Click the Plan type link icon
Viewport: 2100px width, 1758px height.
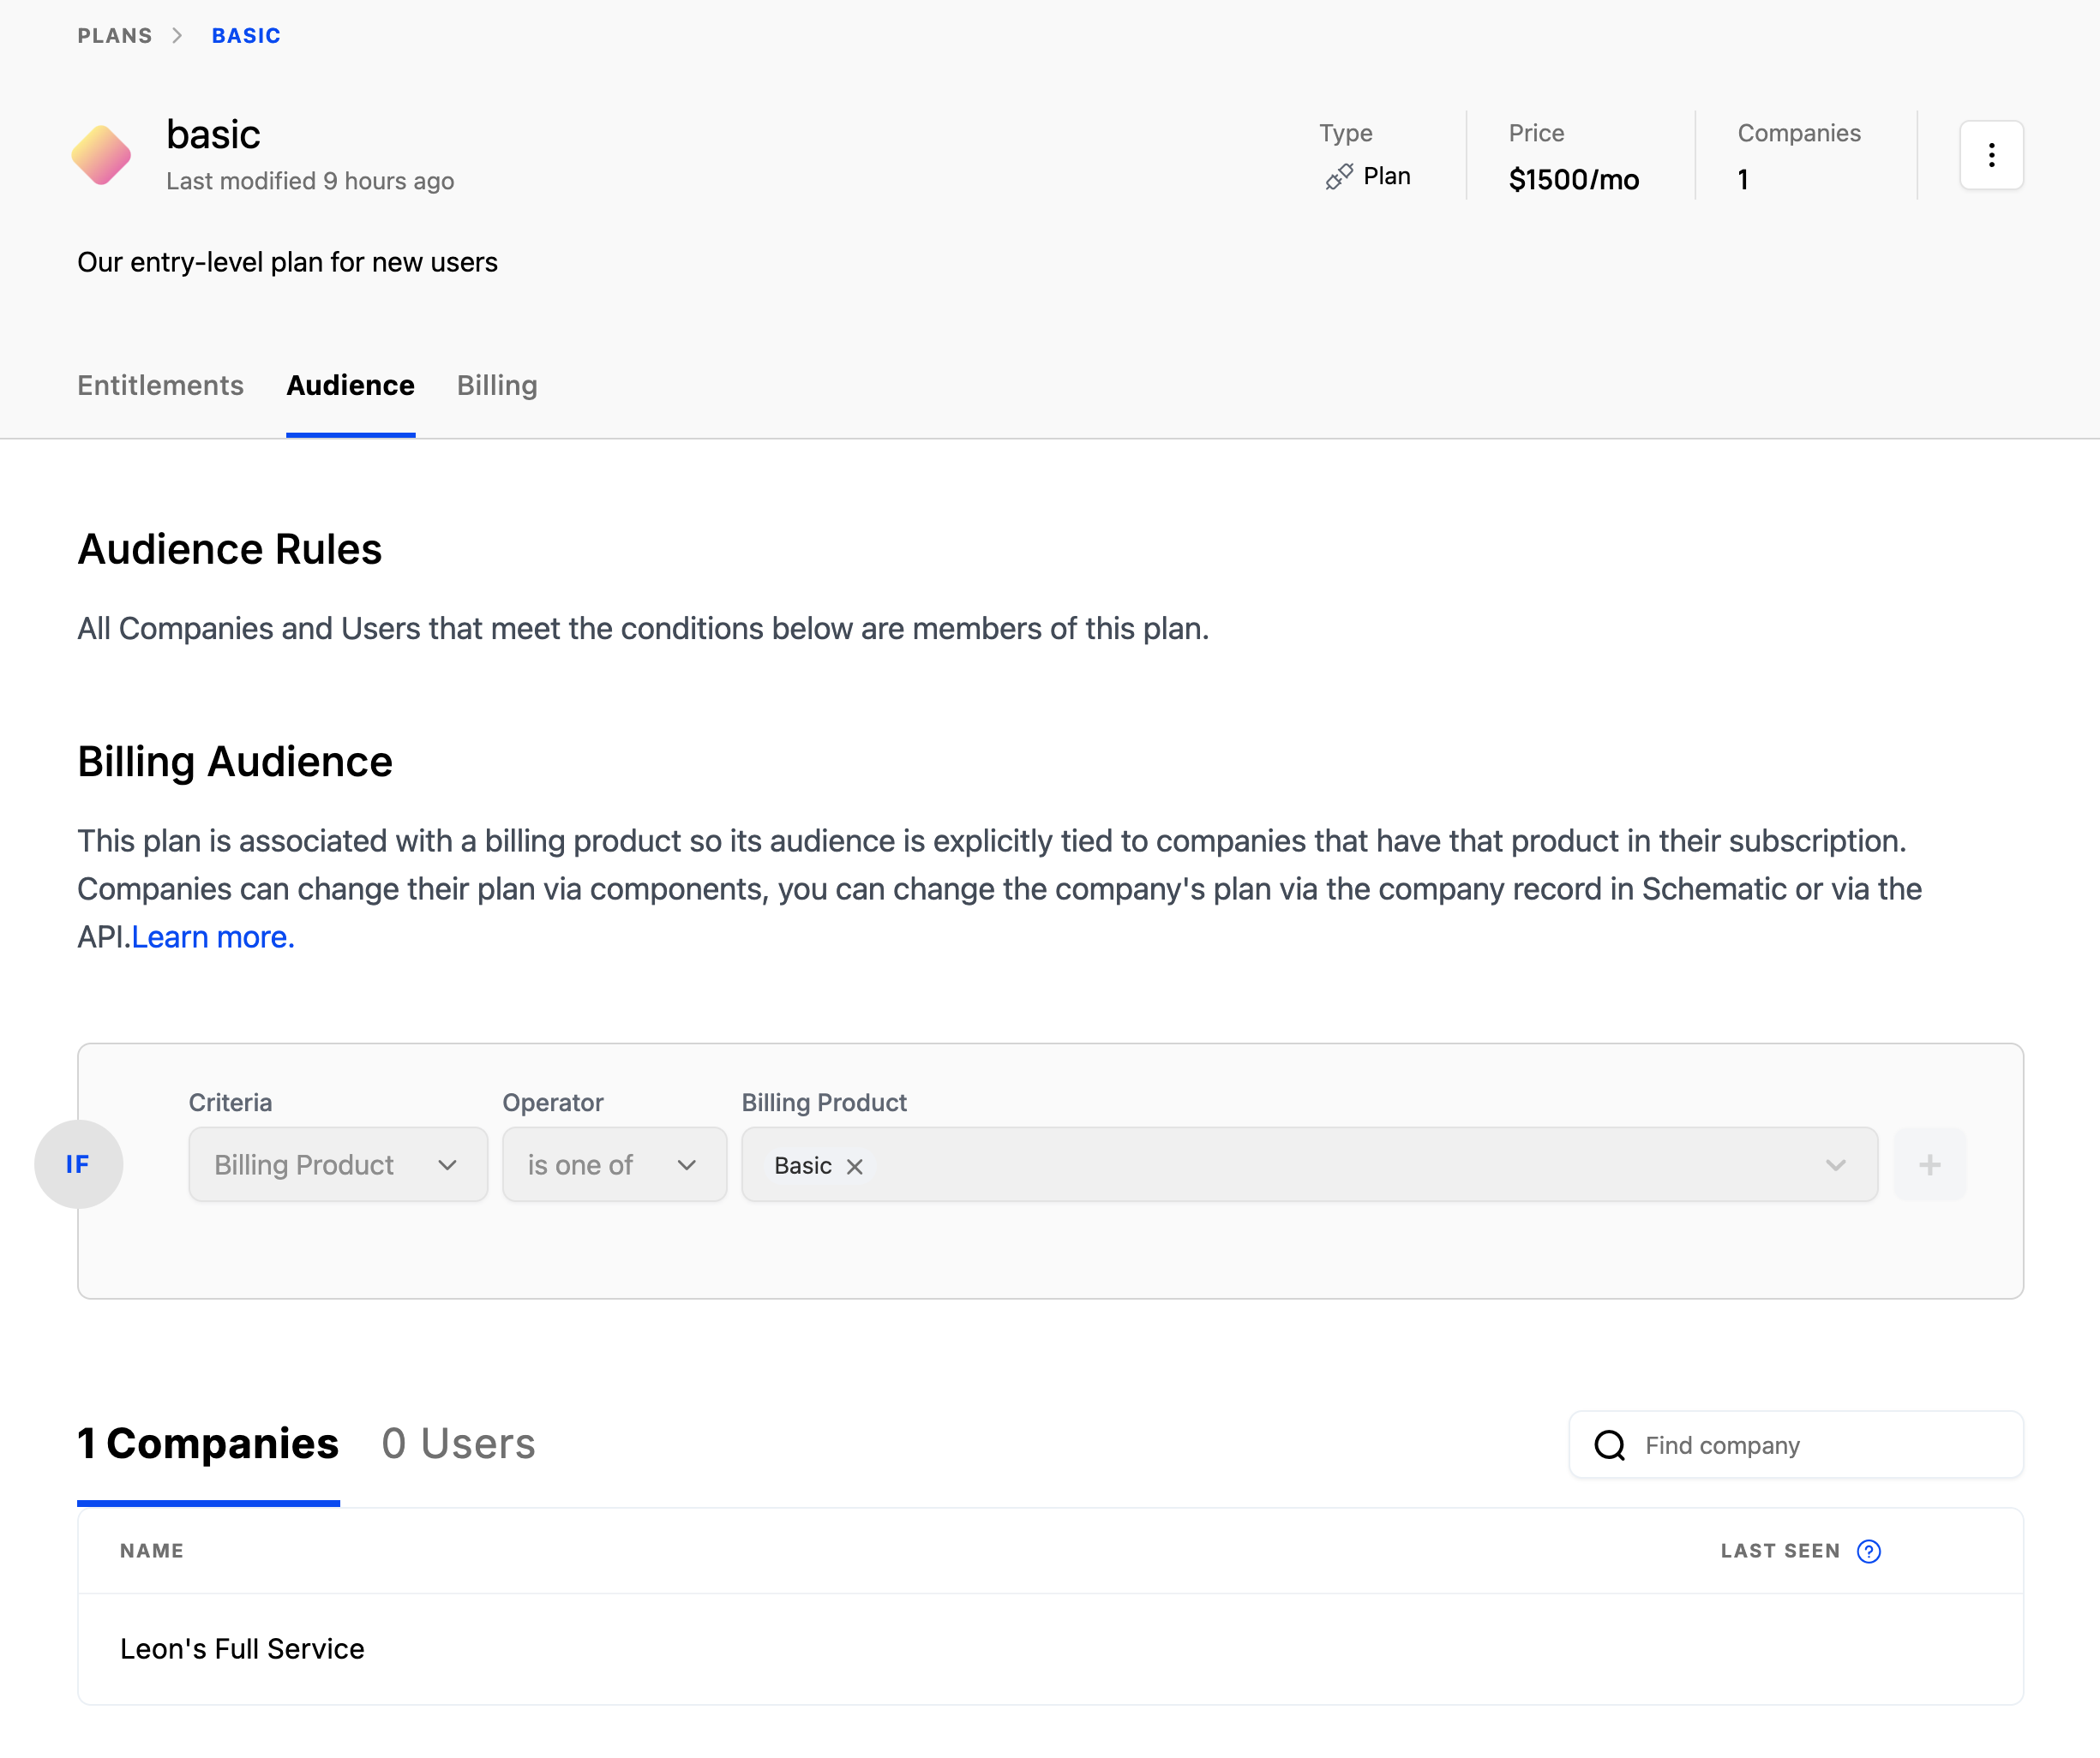1338,176
